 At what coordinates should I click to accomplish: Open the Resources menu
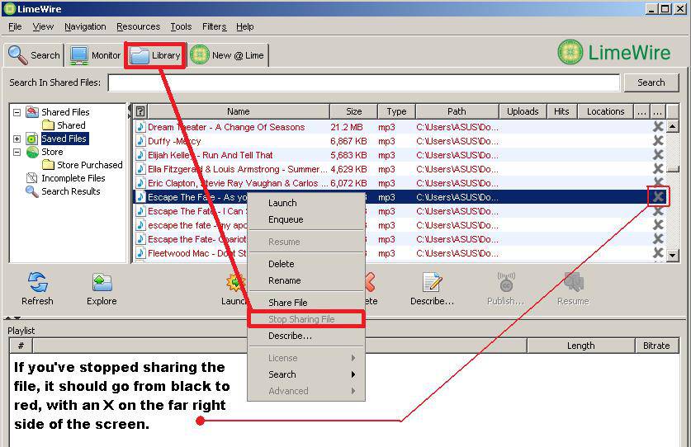(139, 27)
